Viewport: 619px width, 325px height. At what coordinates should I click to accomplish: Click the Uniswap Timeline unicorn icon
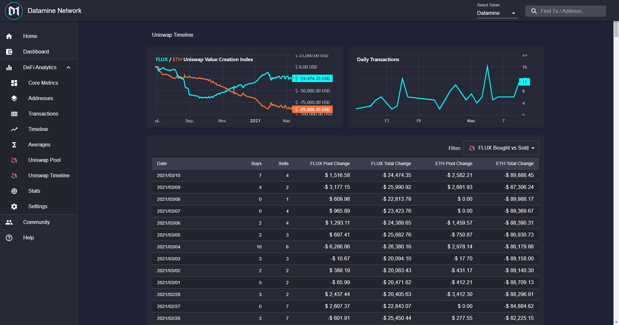tap(14, 176)
